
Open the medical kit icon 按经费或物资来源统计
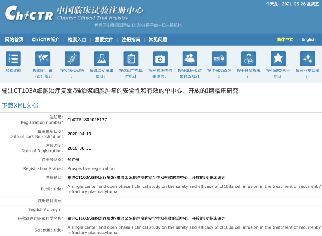pos(160,59)
